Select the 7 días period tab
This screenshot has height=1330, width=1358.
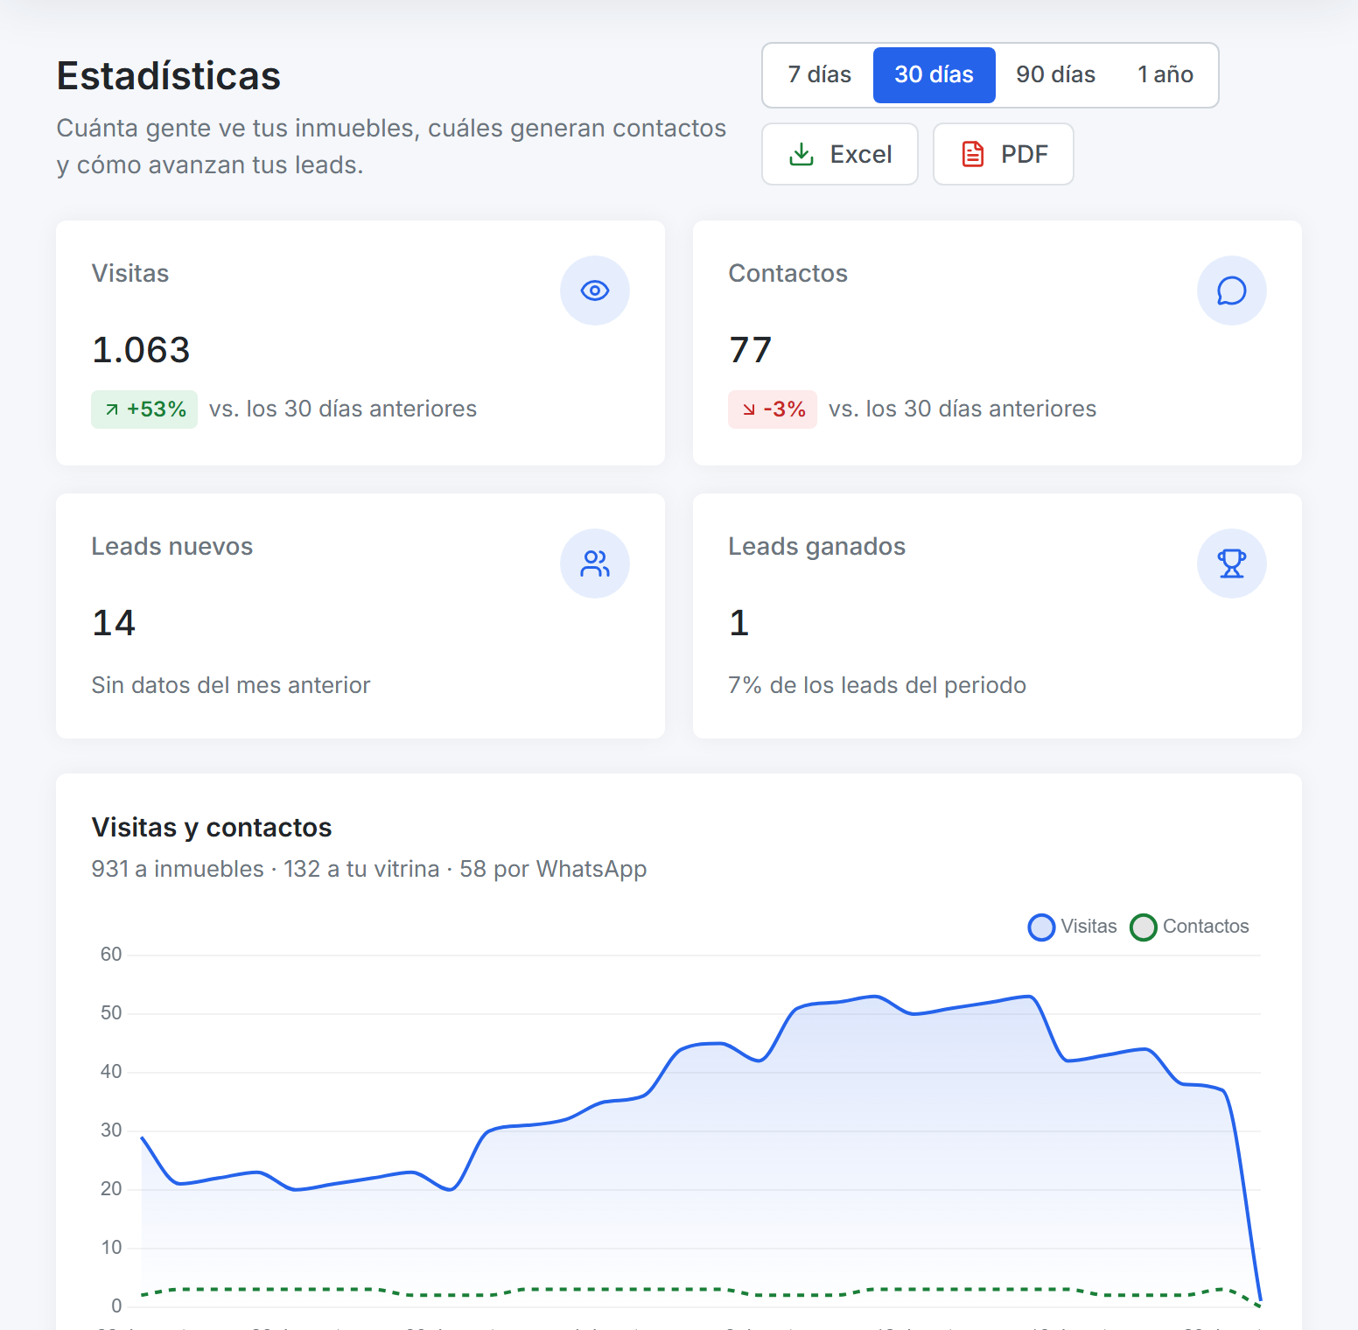point(819,75)
